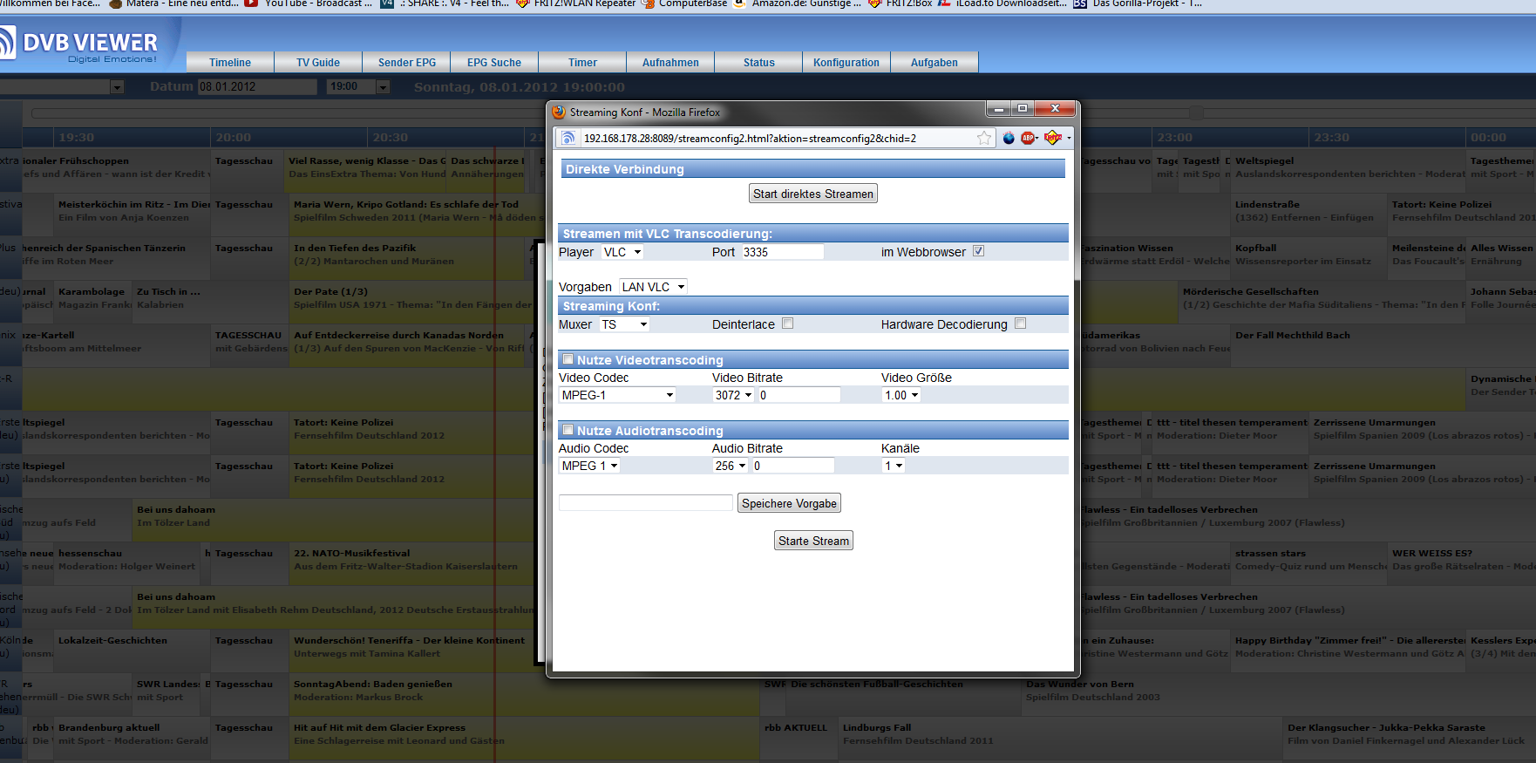Open the YouTube bookmark in the bookmarks bar

tap(309, 3)
